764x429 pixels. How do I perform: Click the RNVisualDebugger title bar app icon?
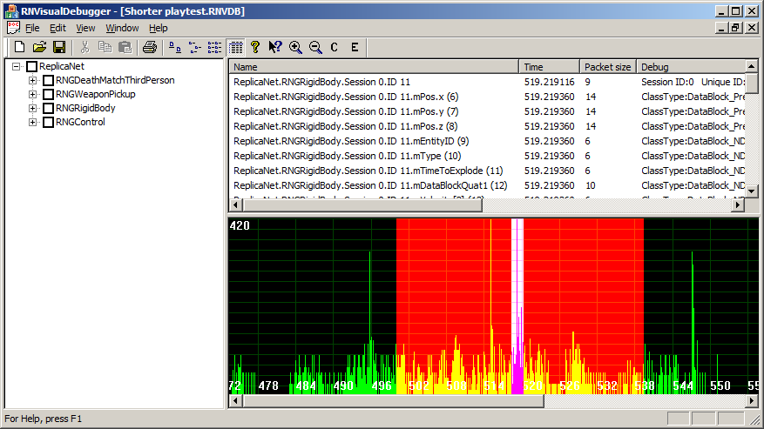pyautogui.click(x=10, y=10)
